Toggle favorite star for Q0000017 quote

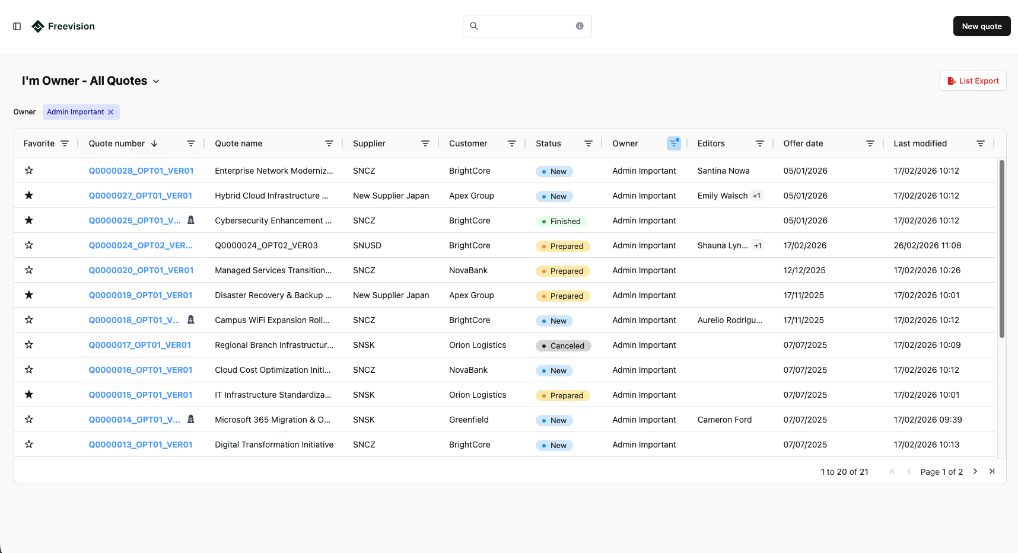point(29,345)
